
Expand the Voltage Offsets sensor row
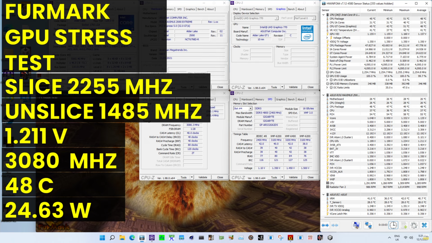327,38
